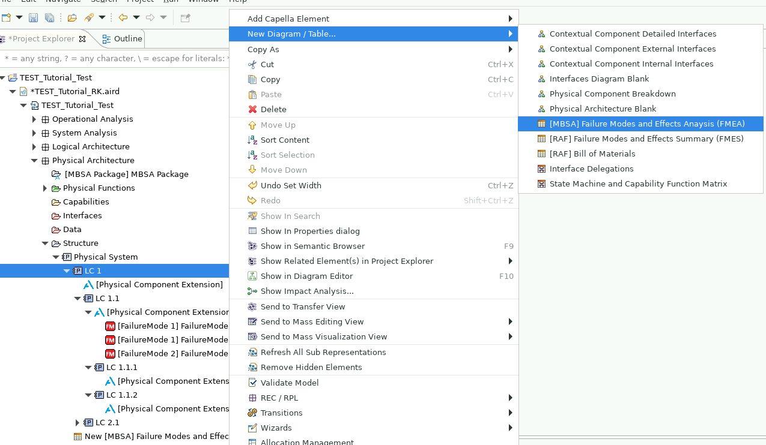The width and height of the screenshot is (766, 445).
Task: Click the Undo Set Width icon
Action: point(252,186)
